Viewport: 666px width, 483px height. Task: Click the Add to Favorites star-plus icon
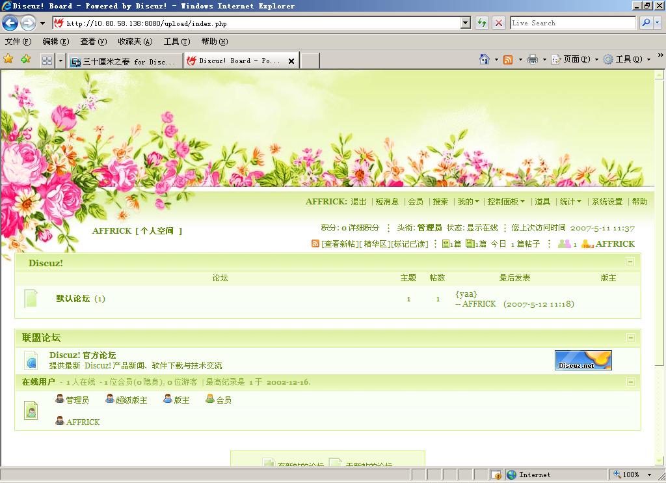tap(25, 59)
